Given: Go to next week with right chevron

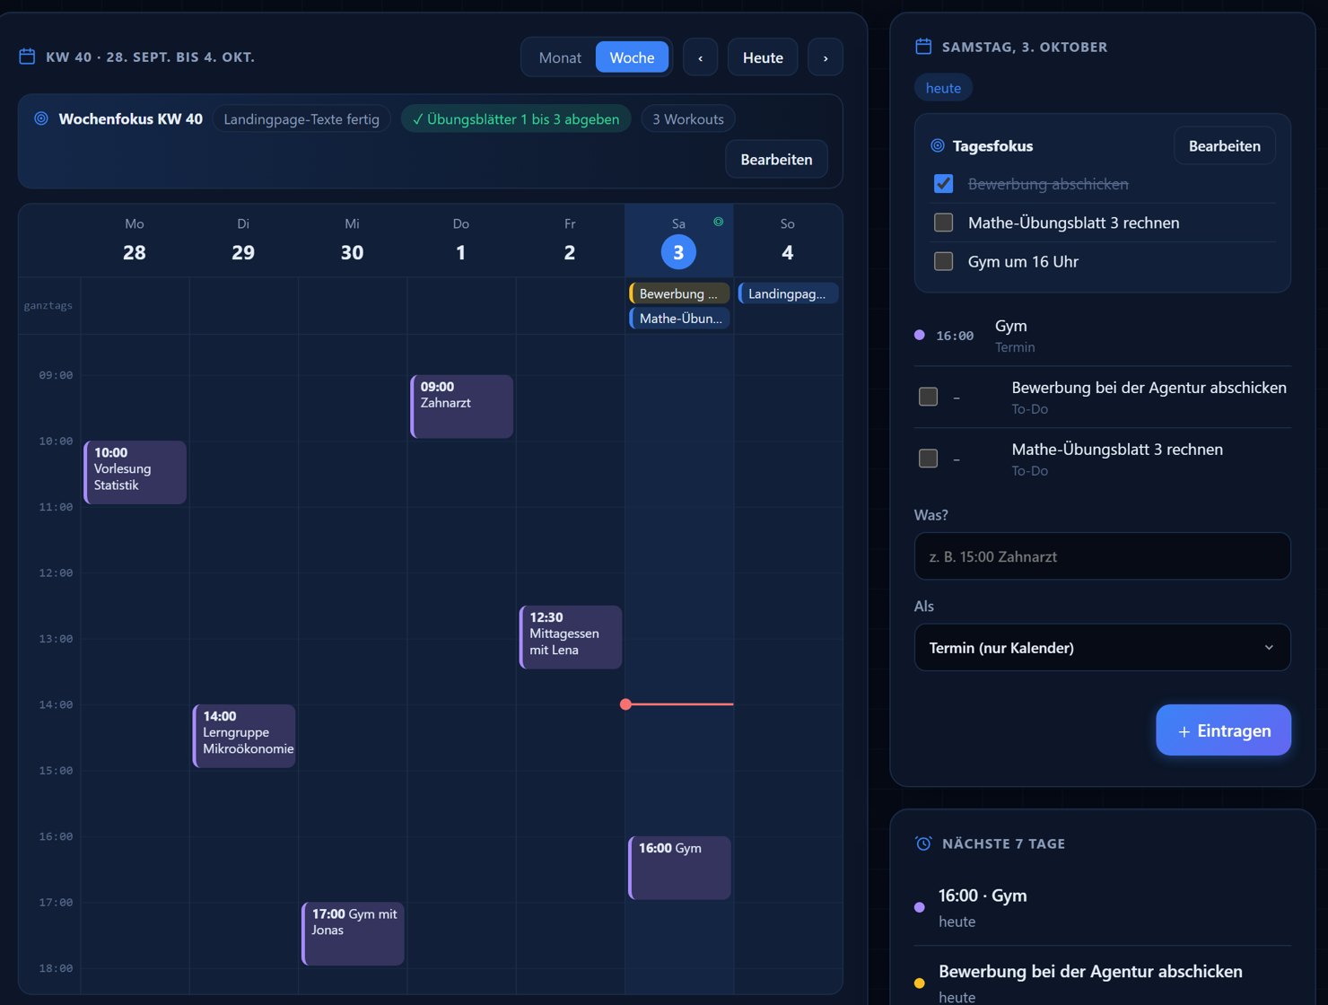Looking at the screenshot, I should coord(826,57).
